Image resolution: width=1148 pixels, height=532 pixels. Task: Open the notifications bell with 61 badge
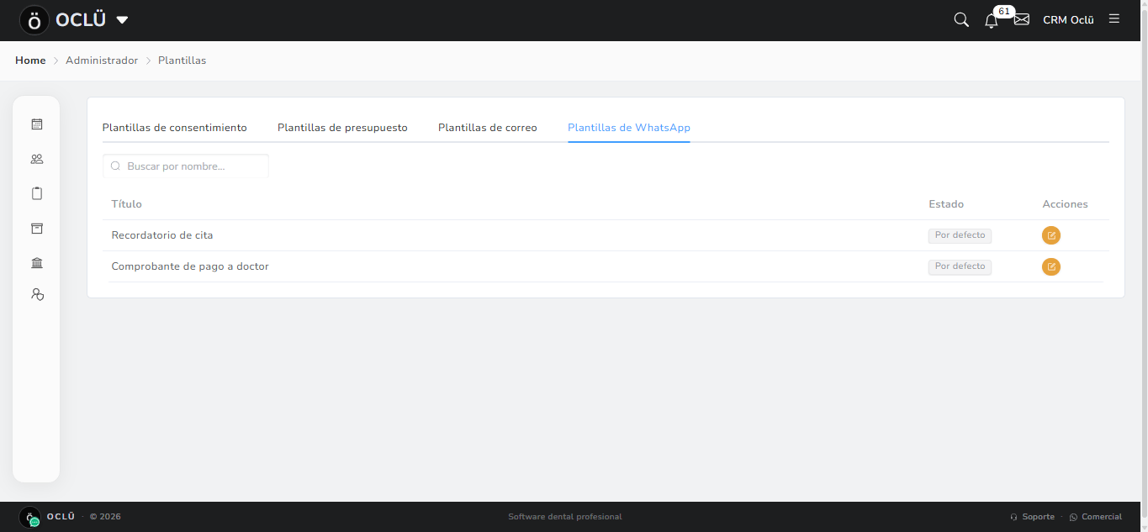pos(992,20)
